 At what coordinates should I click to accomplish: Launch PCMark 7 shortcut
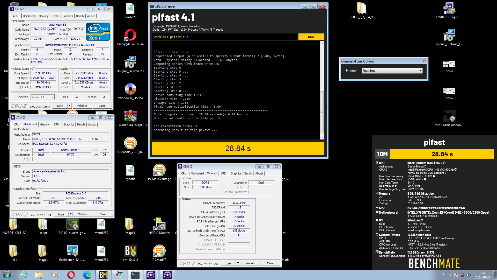tap(159, 253)
